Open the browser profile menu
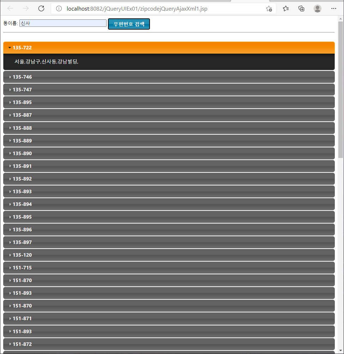The image size is (344, 354). (317, 8)
